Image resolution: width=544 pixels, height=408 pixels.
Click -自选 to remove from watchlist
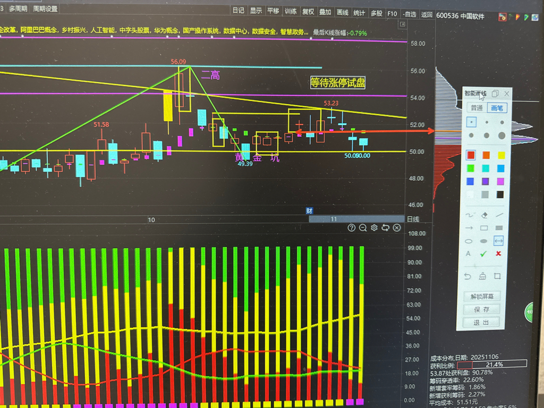(410, 14)
